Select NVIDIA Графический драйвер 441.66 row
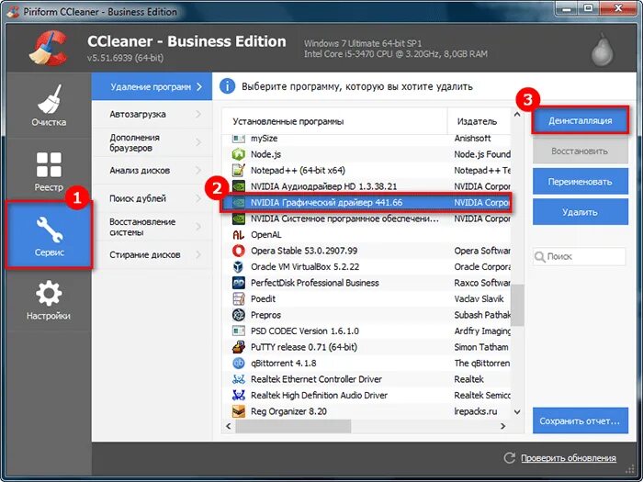643x482 pixels. point(367,203)
